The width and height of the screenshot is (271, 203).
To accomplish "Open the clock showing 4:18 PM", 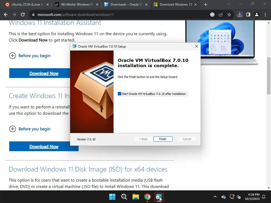I will tap(252, 197).
